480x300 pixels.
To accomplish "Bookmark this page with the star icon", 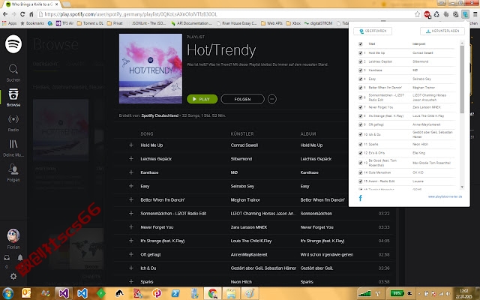I will click(x=417, y=14).
